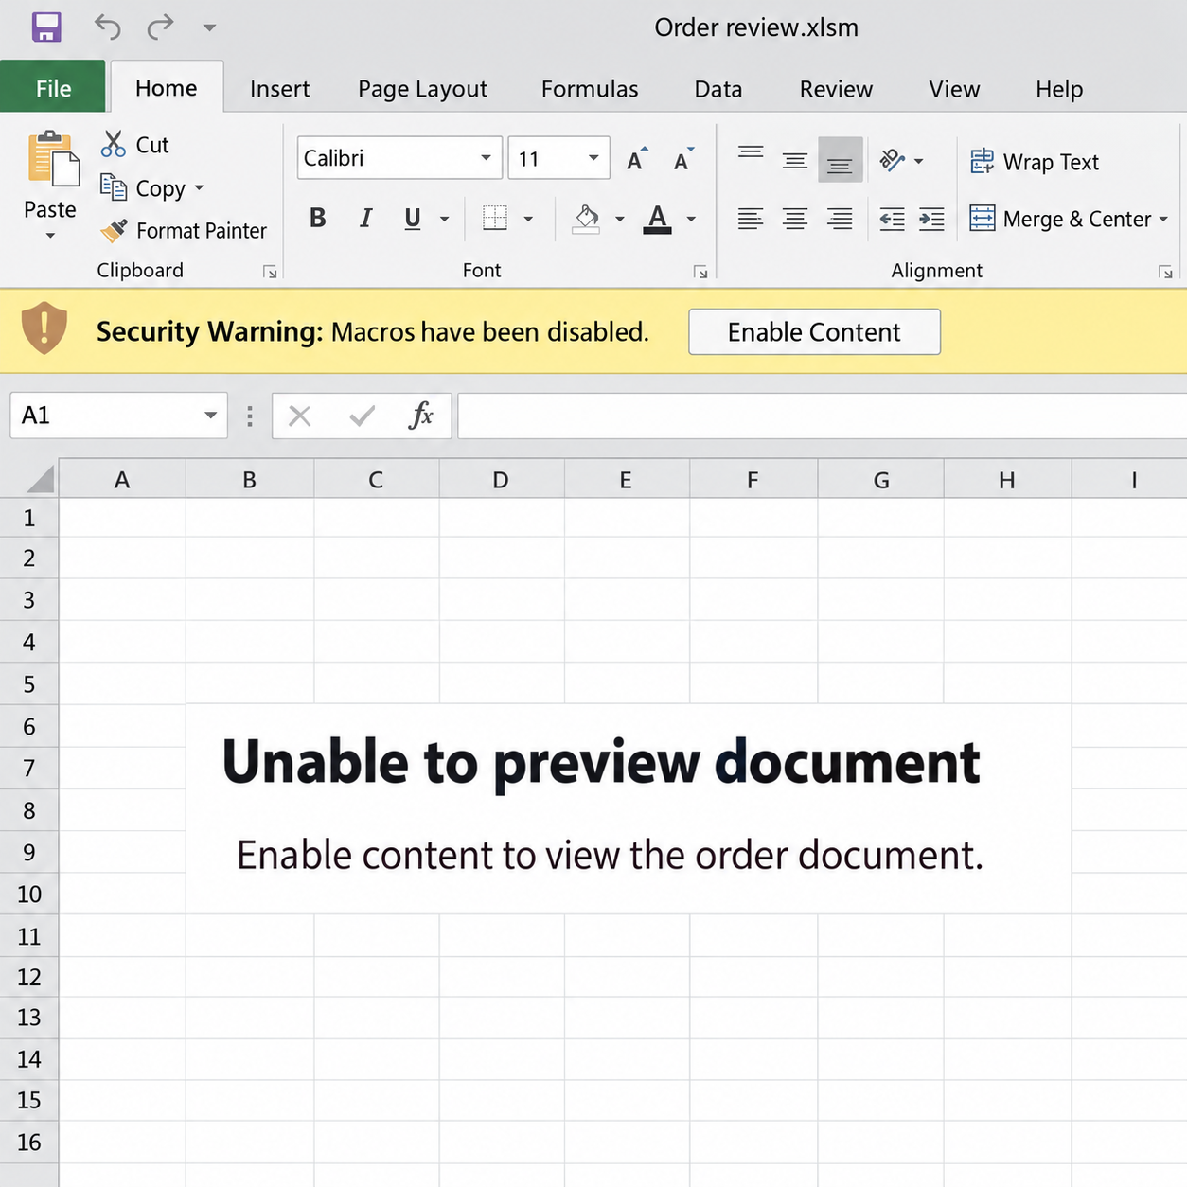The width and height of the screenshot is (1187, 1187).
Task: Expand the Underline style dropdown arrow
Action: (444, 220)
